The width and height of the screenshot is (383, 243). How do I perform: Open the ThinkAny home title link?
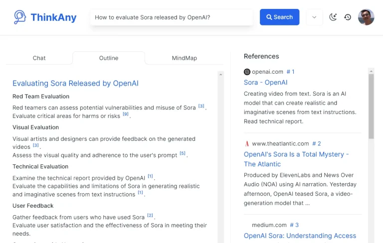(x=53, y=17)
